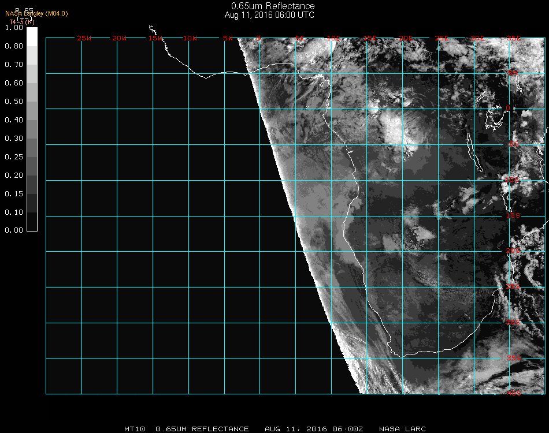Click the 40S latitude label
This screenshot has width=549, height=433.
(514, 393)
